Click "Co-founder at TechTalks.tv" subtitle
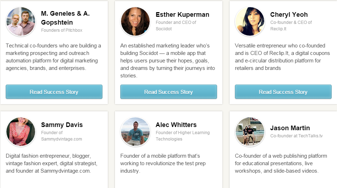Viewport: 337px width, 188px height. (x=297, y=136)
